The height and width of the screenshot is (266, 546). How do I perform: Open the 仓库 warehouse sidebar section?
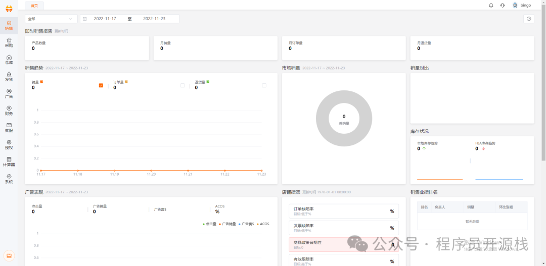coord(9,60)
